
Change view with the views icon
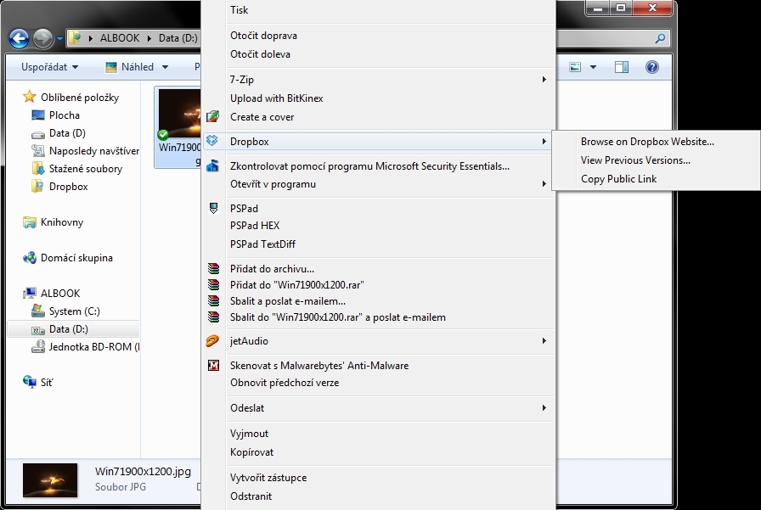[575, 67]
